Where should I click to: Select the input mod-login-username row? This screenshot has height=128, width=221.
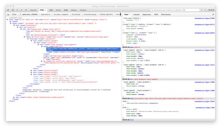coord(81,57)
